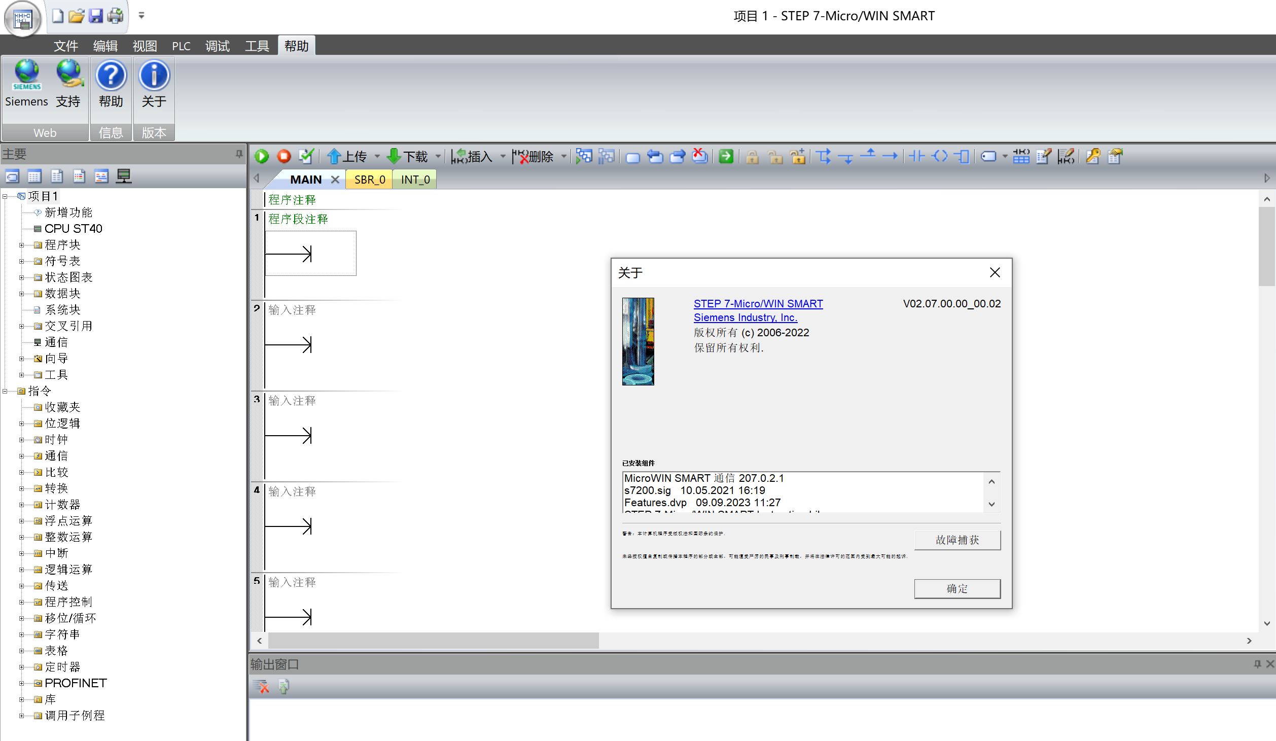
Task: Collapse the 指令 tree root
Action: click(x=5, y=391)
